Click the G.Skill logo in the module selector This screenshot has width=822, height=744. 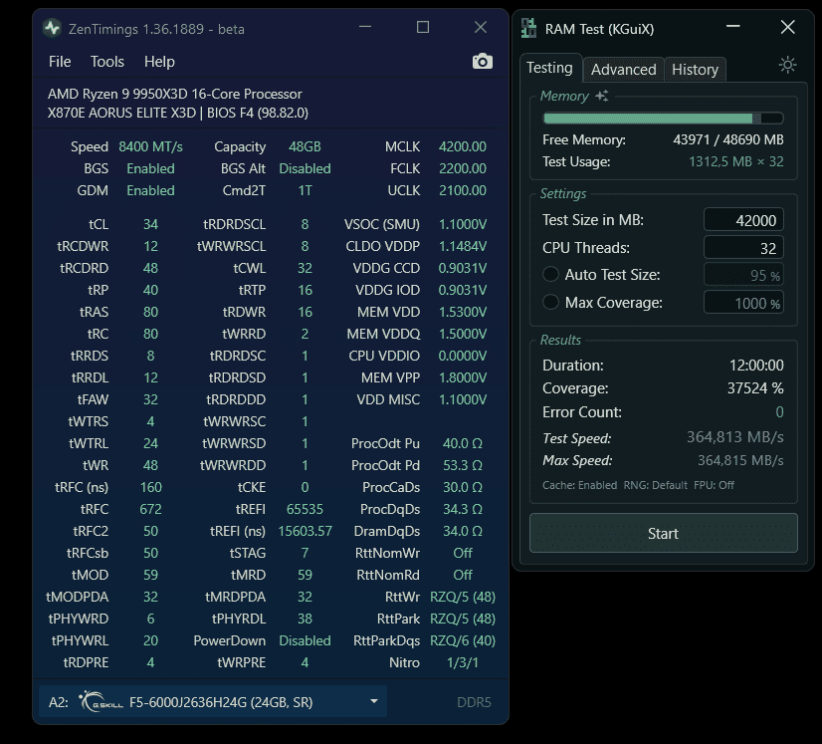[x=101, y=702]
